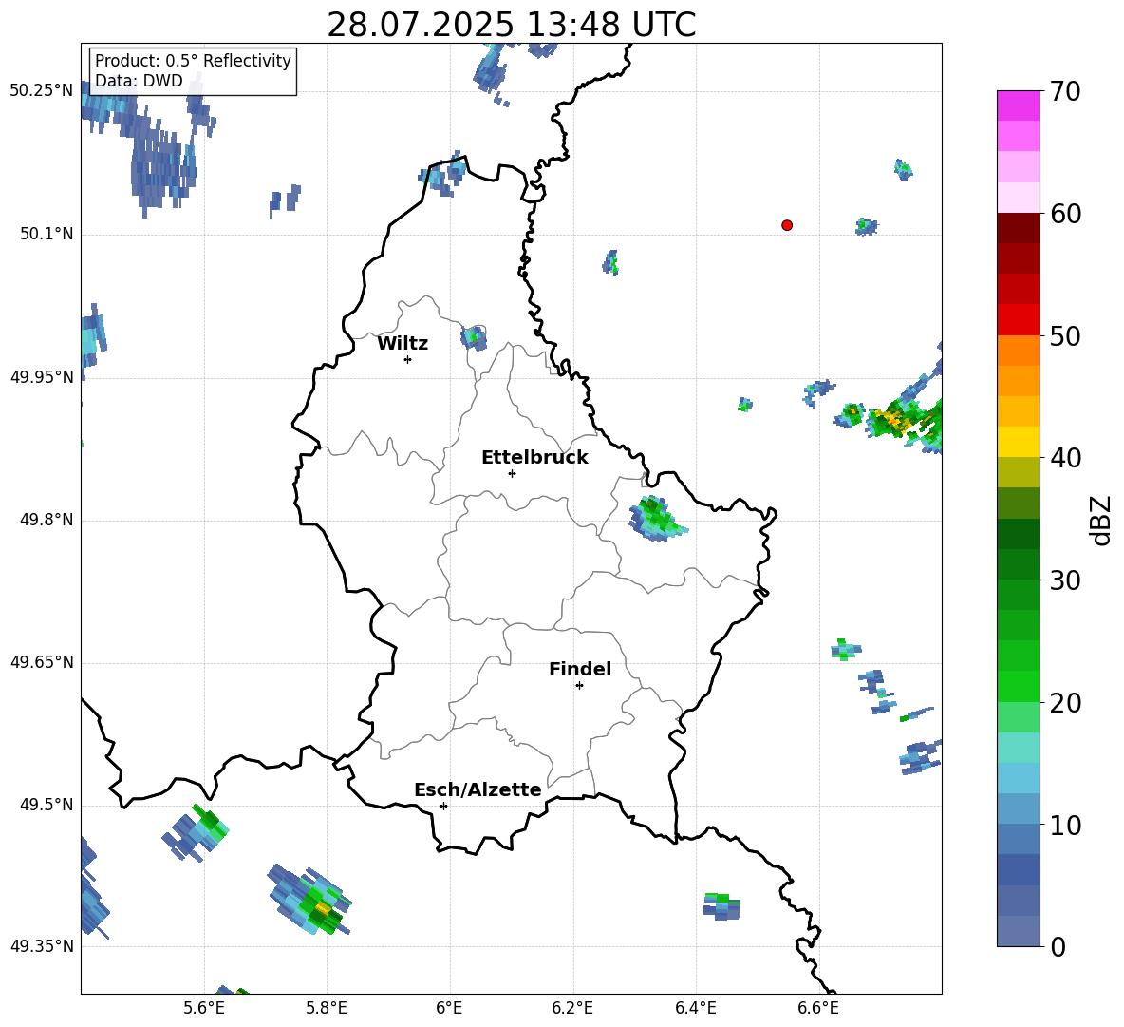Click the 6.2°E longitude label
1124x1027 pixels.
(x=572, y=1008)
